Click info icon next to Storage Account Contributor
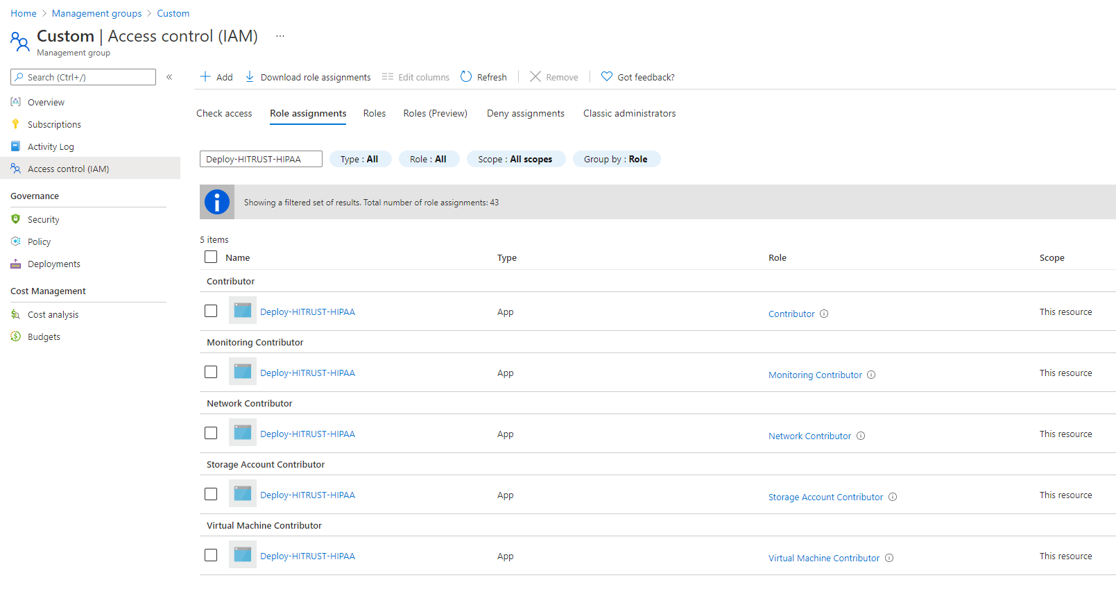 point(893,497)
